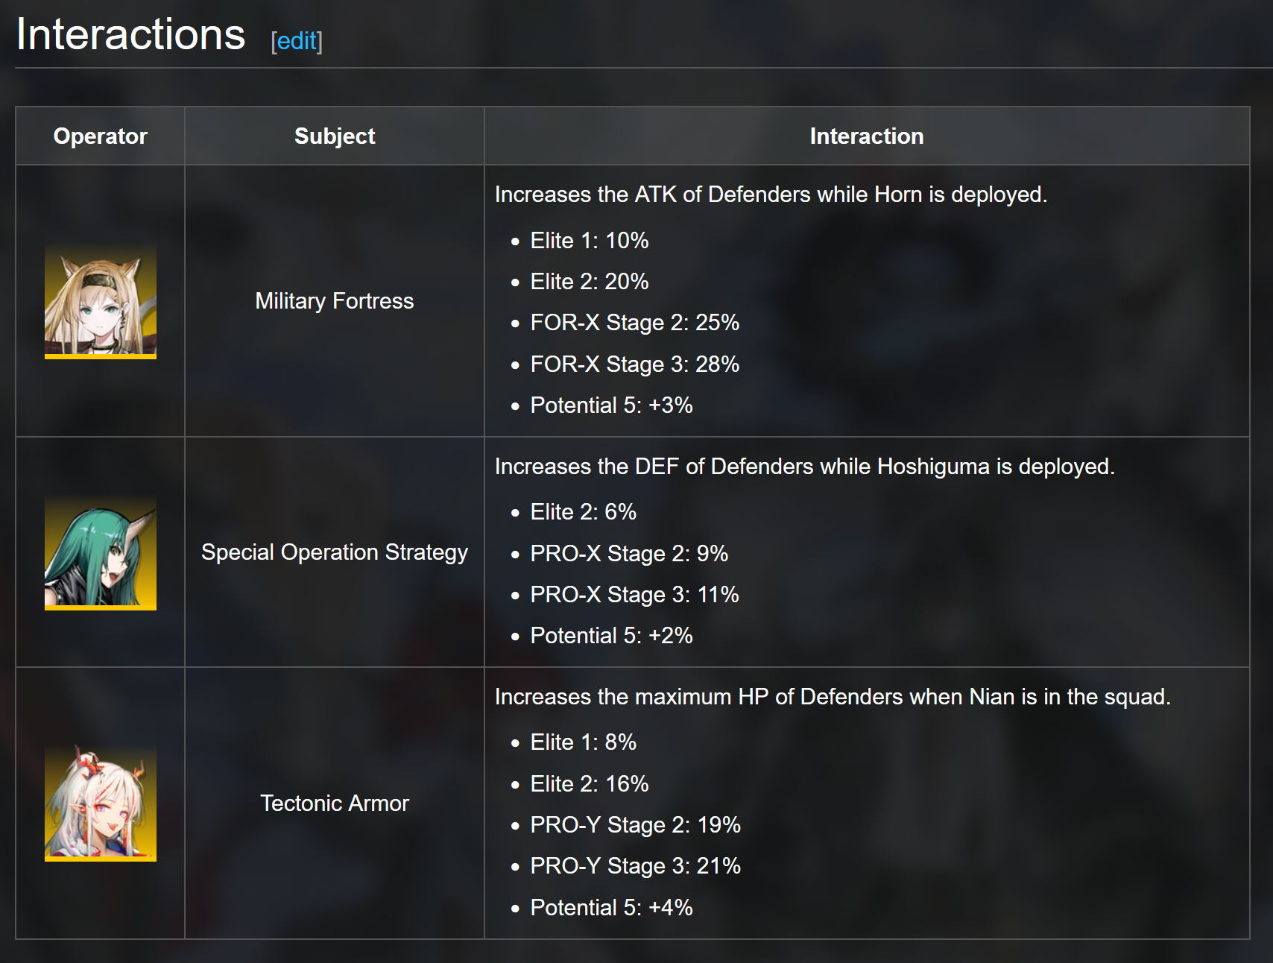Click the Elite 1: 10% entry
Screen dimensions: 1273x963
(x=590, y=240)
